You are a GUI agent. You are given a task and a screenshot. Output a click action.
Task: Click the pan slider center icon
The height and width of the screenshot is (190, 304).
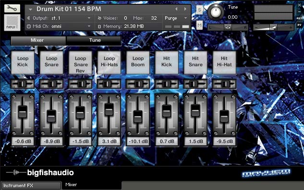(228, 27)
